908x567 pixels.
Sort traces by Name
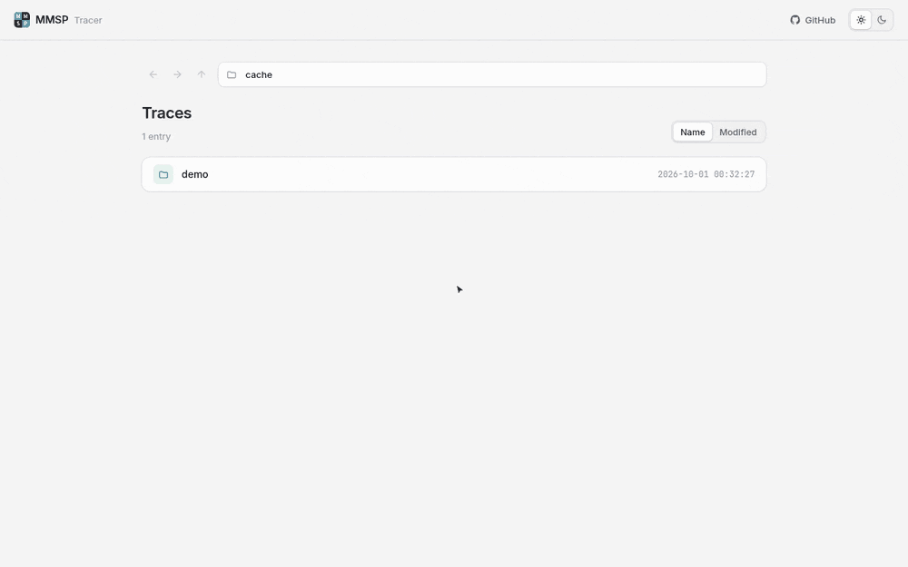click(693, 132)
